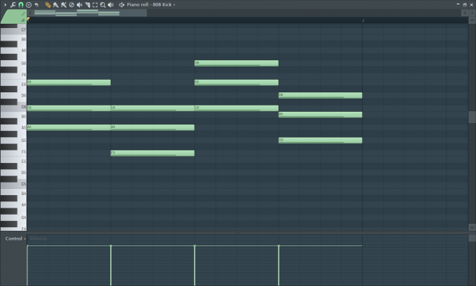Choose the Select marquee tool
Viewport: 476px width, 286px height.
tap(95, 5)
